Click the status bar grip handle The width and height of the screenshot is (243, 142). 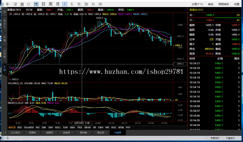tap(3, 138)
